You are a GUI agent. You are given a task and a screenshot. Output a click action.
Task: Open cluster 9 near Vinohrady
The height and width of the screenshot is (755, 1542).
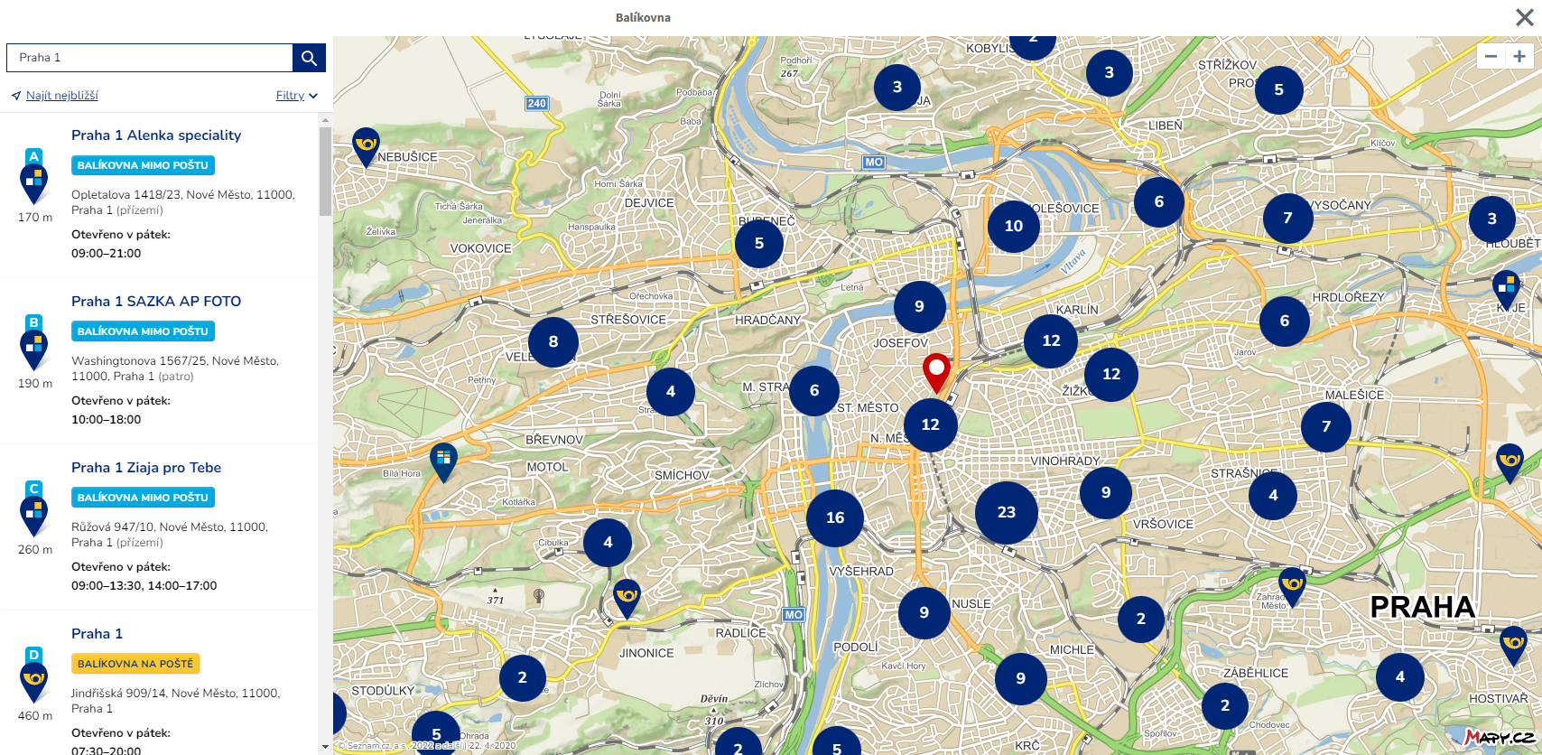tap(1106, 492)
